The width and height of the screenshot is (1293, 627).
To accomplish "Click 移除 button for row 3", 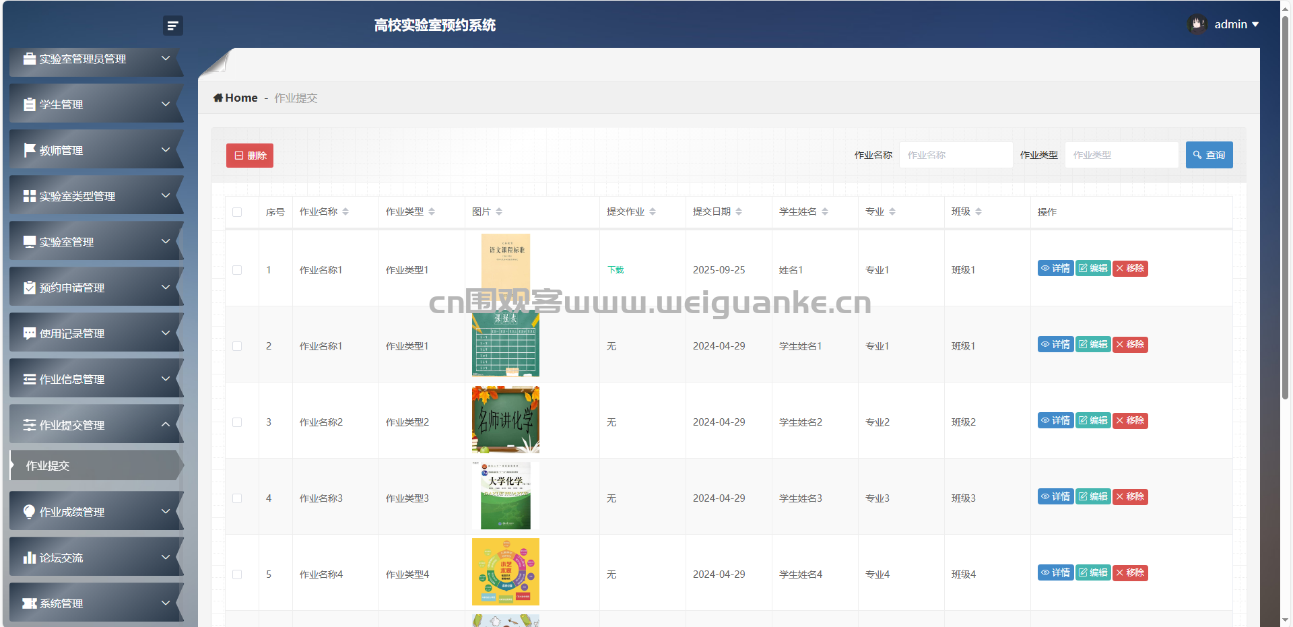I will (1130, 420).
